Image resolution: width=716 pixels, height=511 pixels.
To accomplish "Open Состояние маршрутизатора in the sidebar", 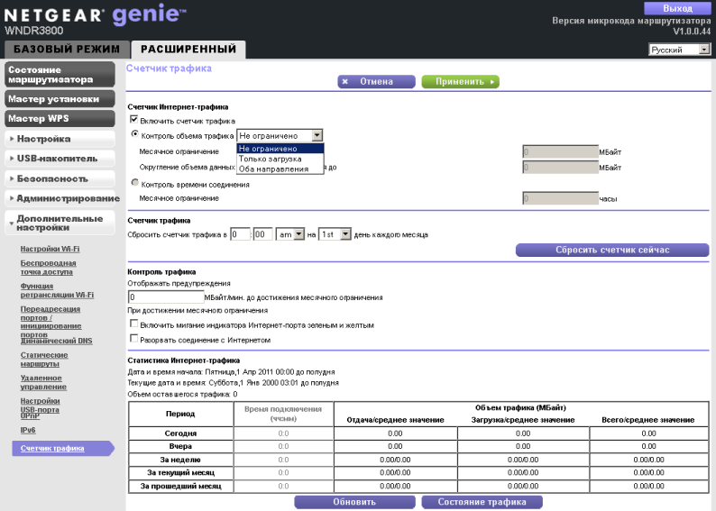I will [x=60, y=75].
